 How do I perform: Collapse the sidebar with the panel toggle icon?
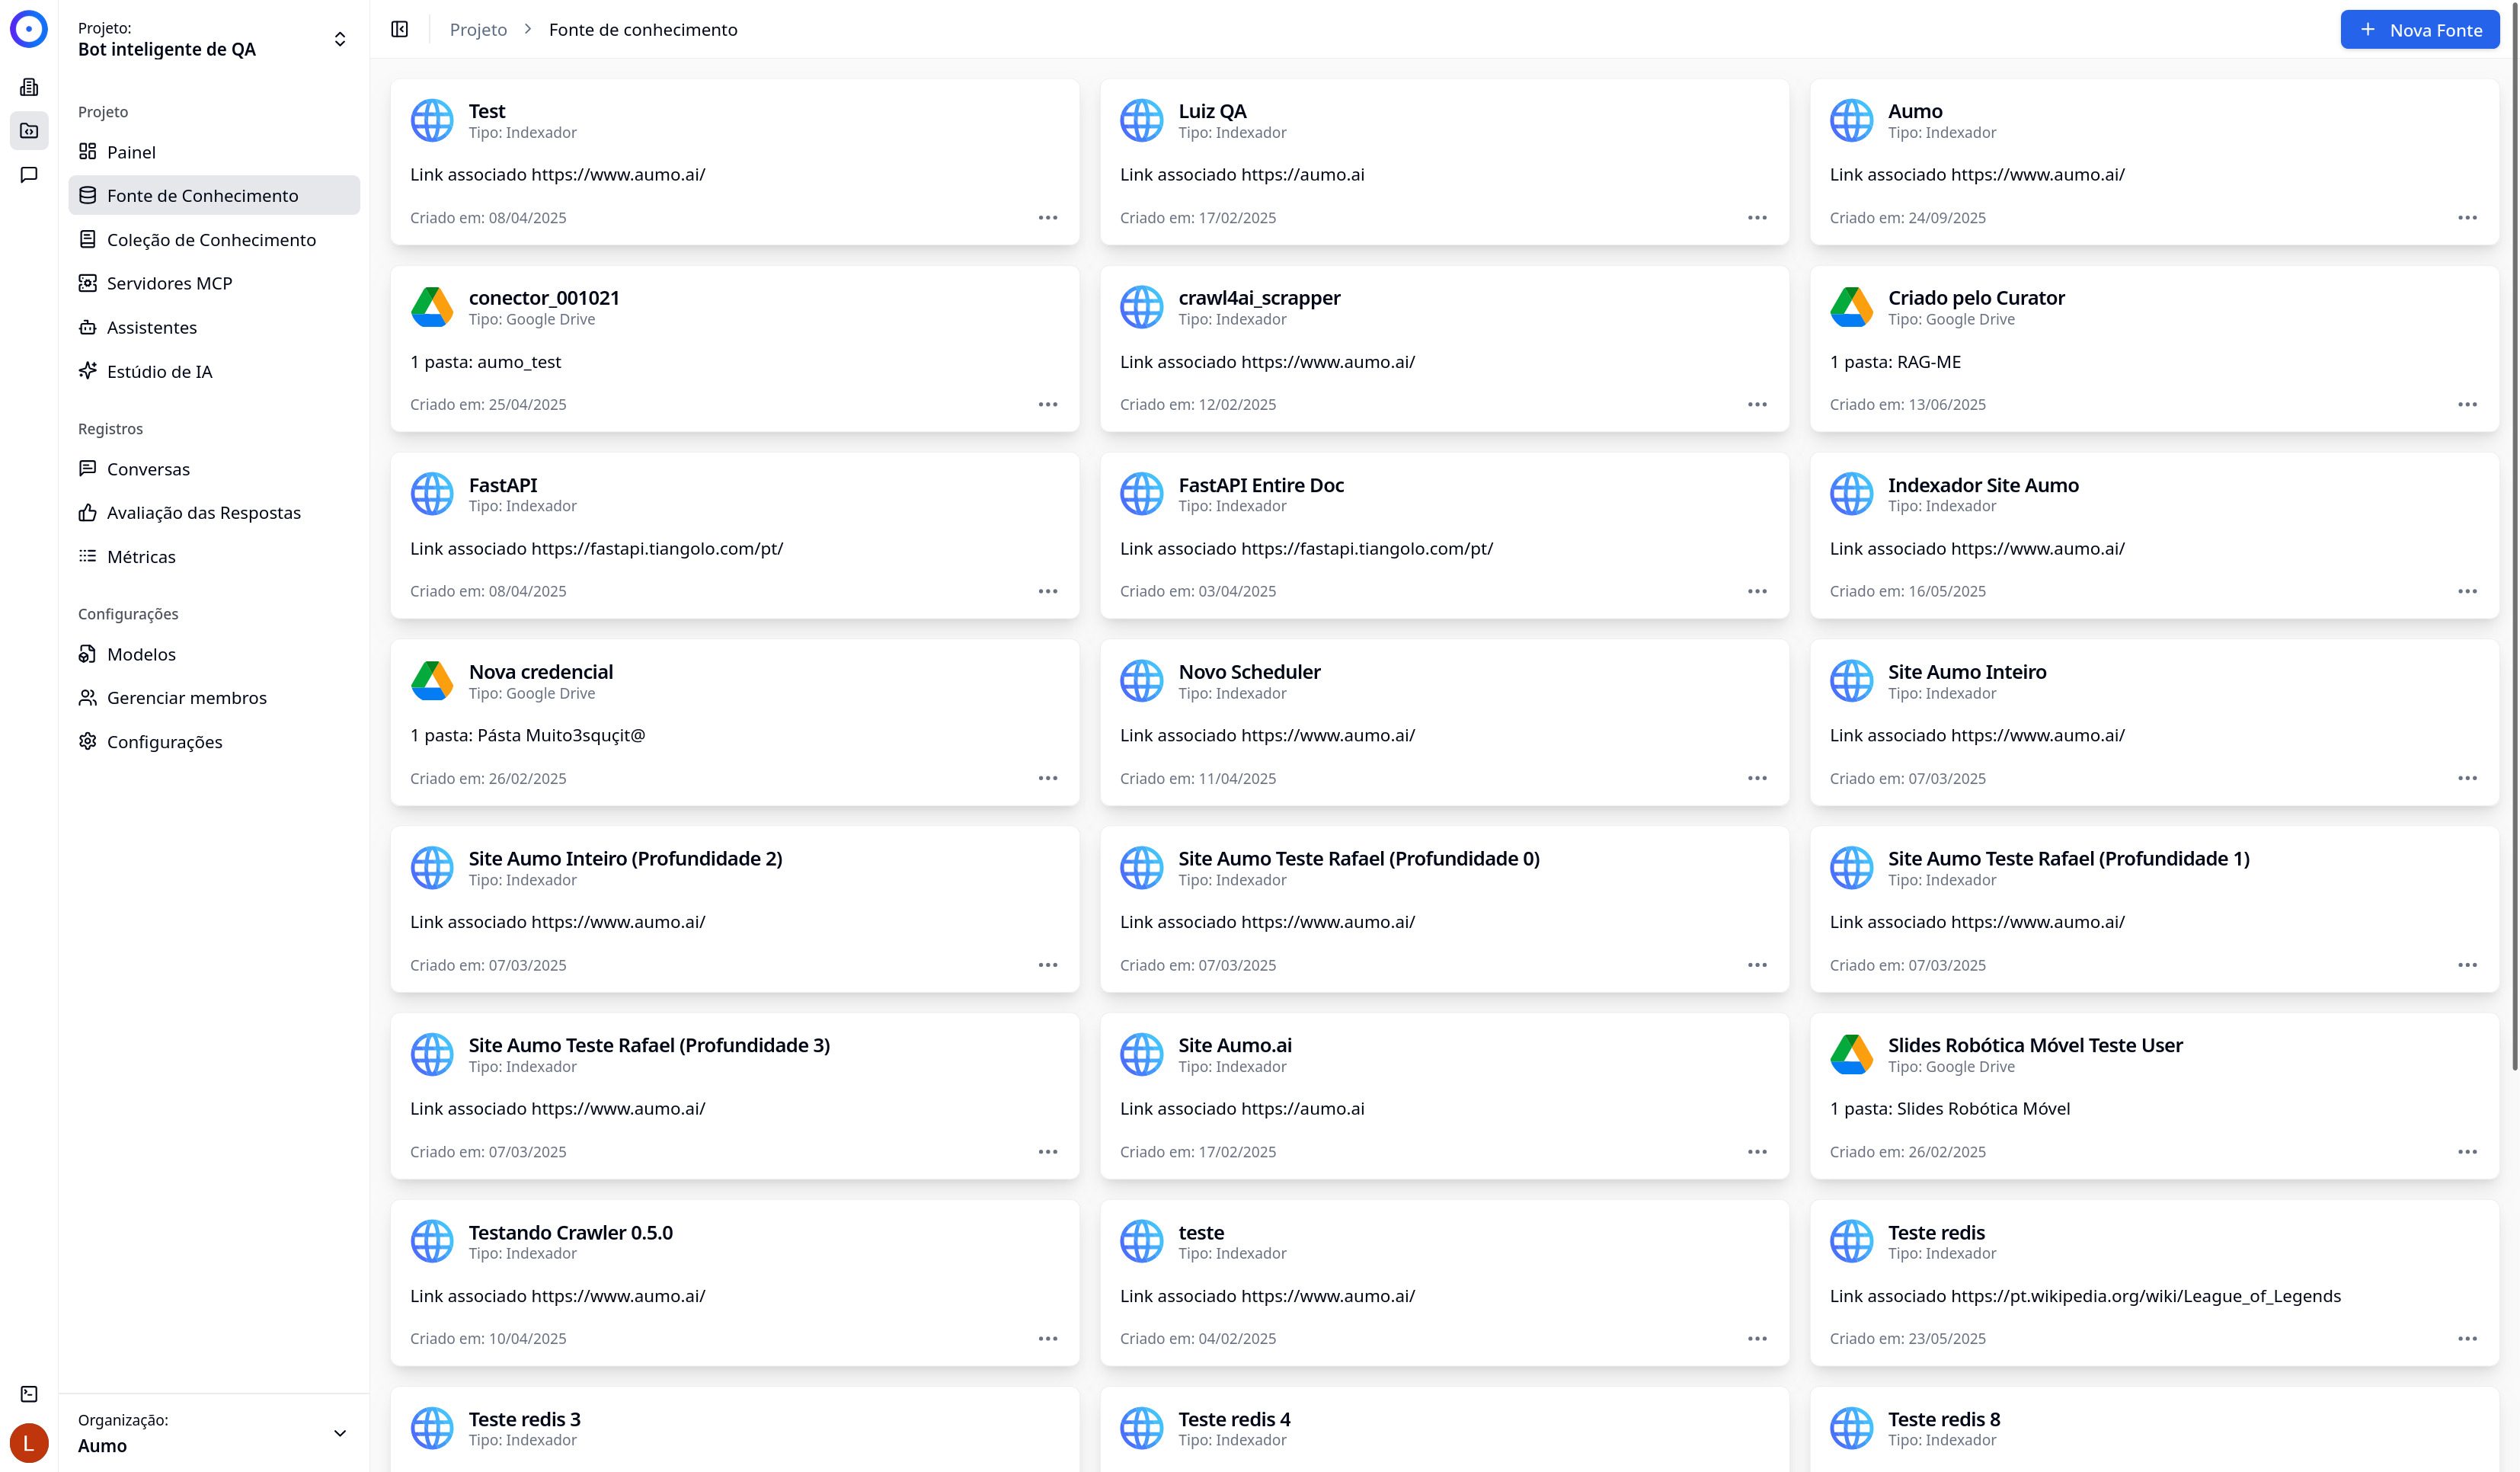tap(400, 29)
